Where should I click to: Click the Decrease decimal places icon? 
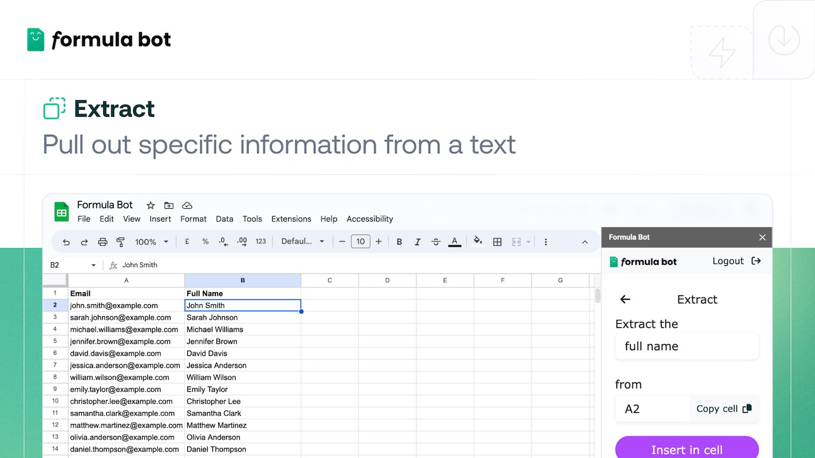223,242
